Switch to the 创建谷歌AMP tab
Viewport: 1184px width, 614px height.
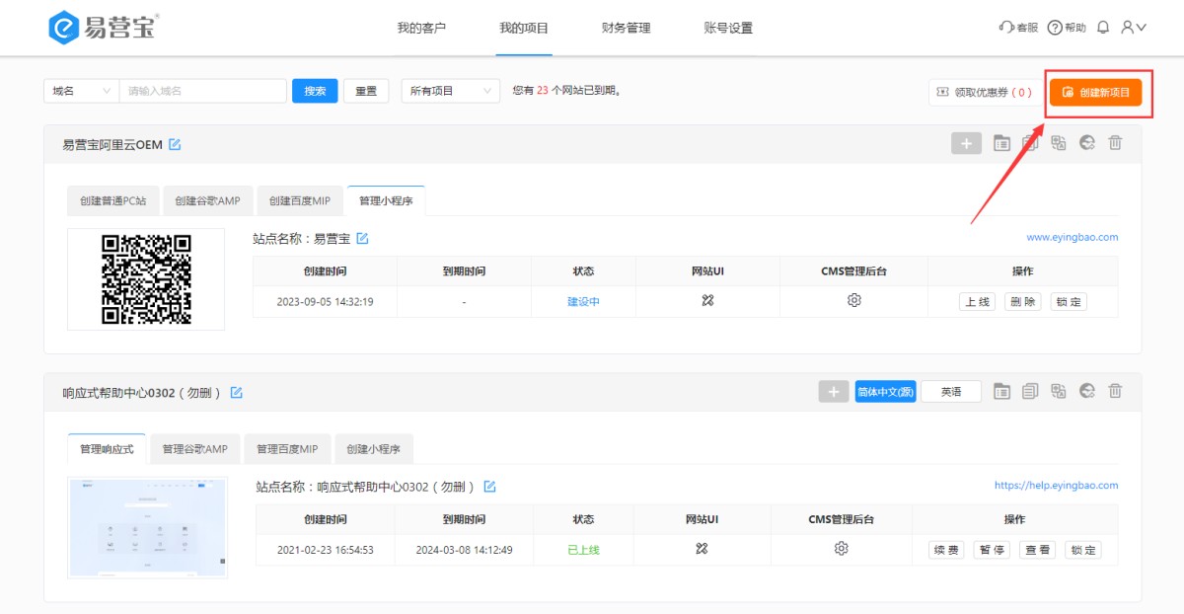[x=207, y=200]
